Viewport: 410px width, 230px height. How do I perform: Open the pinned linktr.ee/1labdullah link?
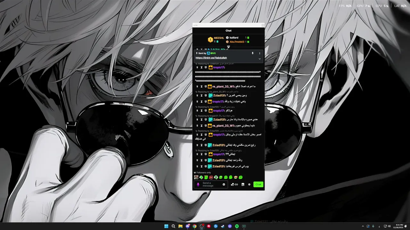(x=211, y=58)
